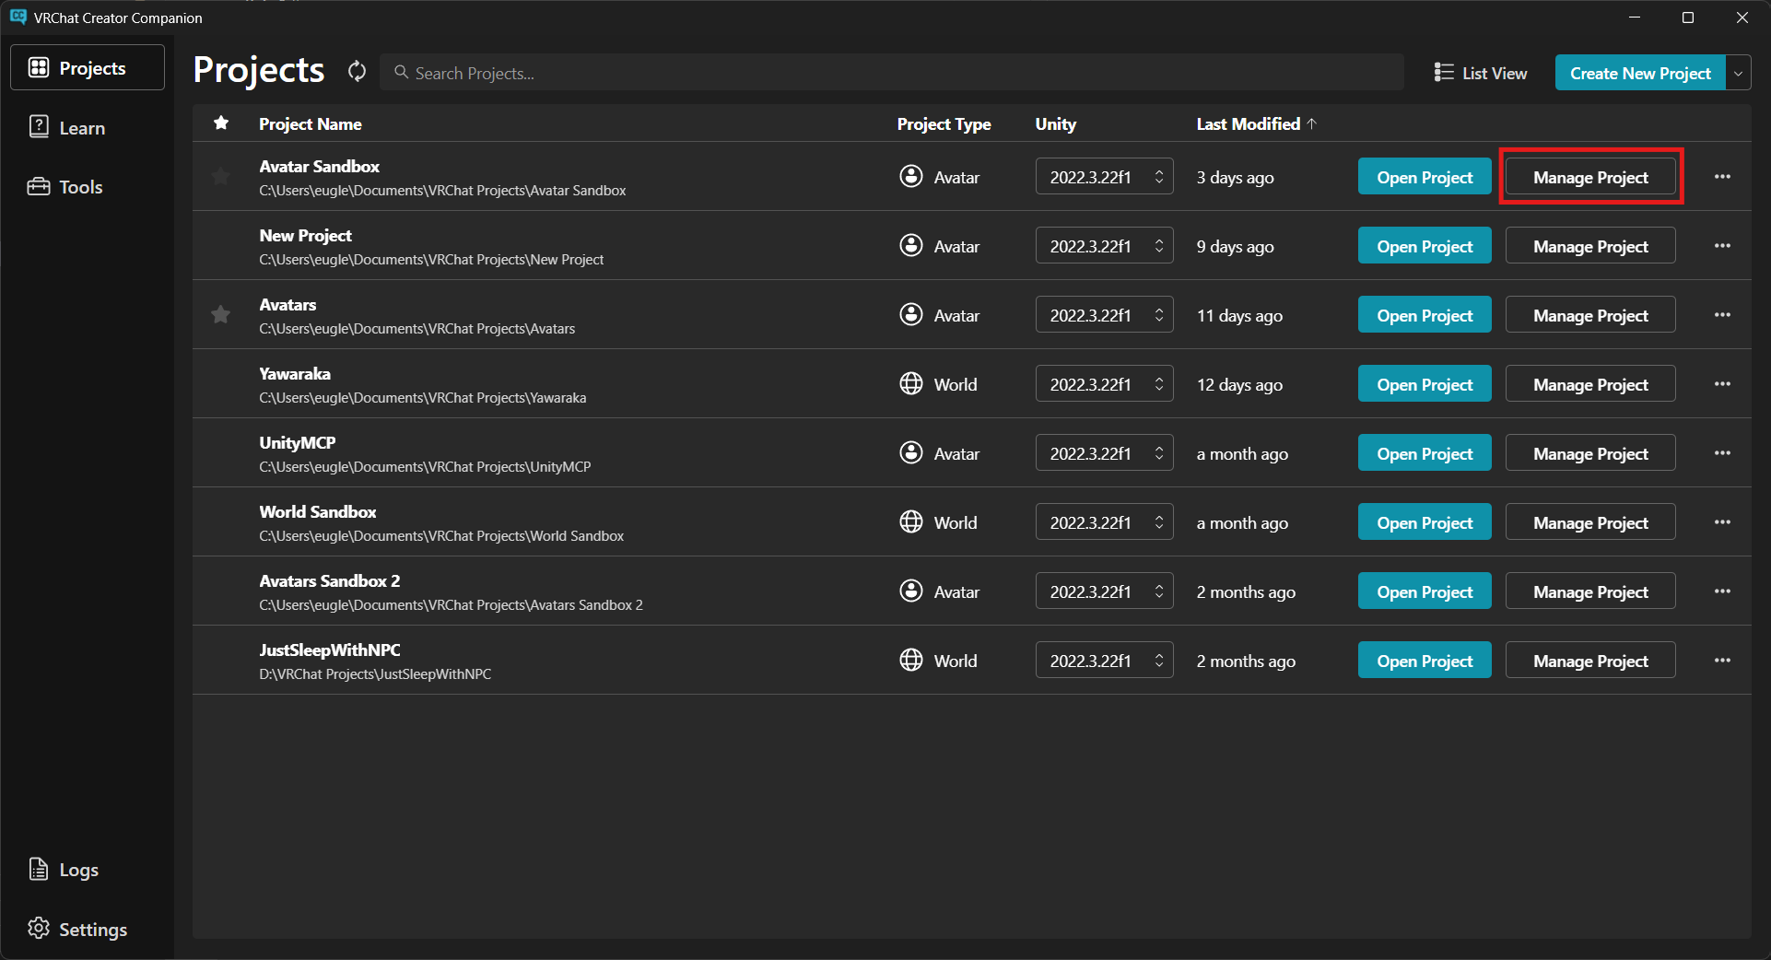Open Unity version selector for JustSleepWithNPC
The height and width of the screenshot is (960, 1771).
1104,660
